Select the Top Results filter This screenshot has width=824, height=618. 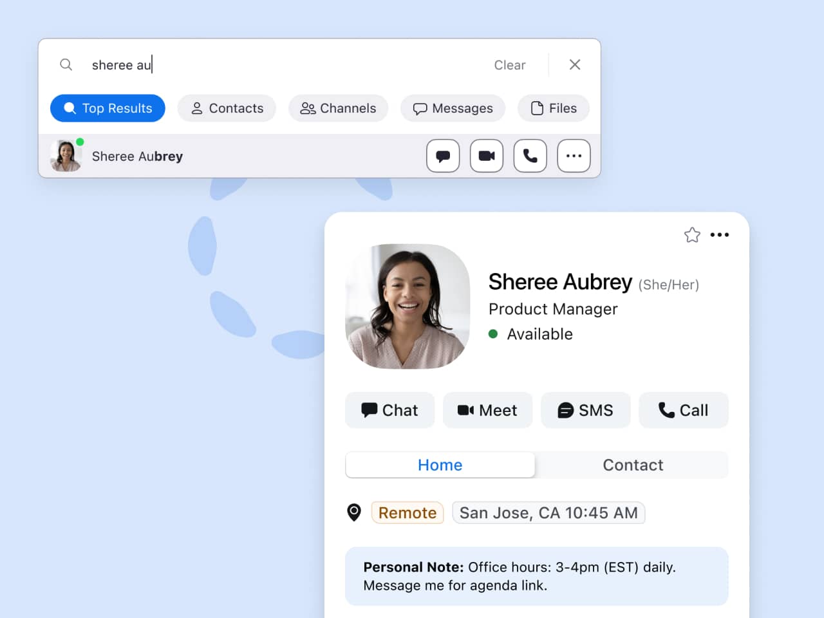pos(108,108)
